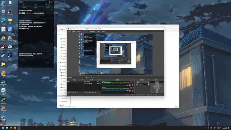The image size is (231, 130).
Task: Toggle visibility eye of display capture source
Action: [98, 83]
